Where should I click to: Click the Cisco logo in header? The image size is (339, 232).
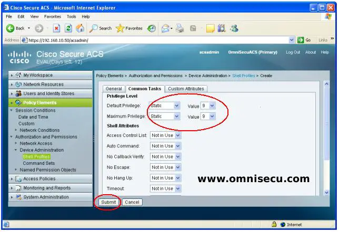(x=19, y=57)
